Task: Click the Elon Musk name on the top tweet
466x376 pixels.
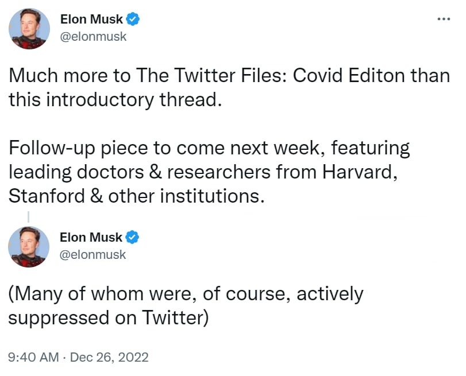Action: (x=91, y=19)
